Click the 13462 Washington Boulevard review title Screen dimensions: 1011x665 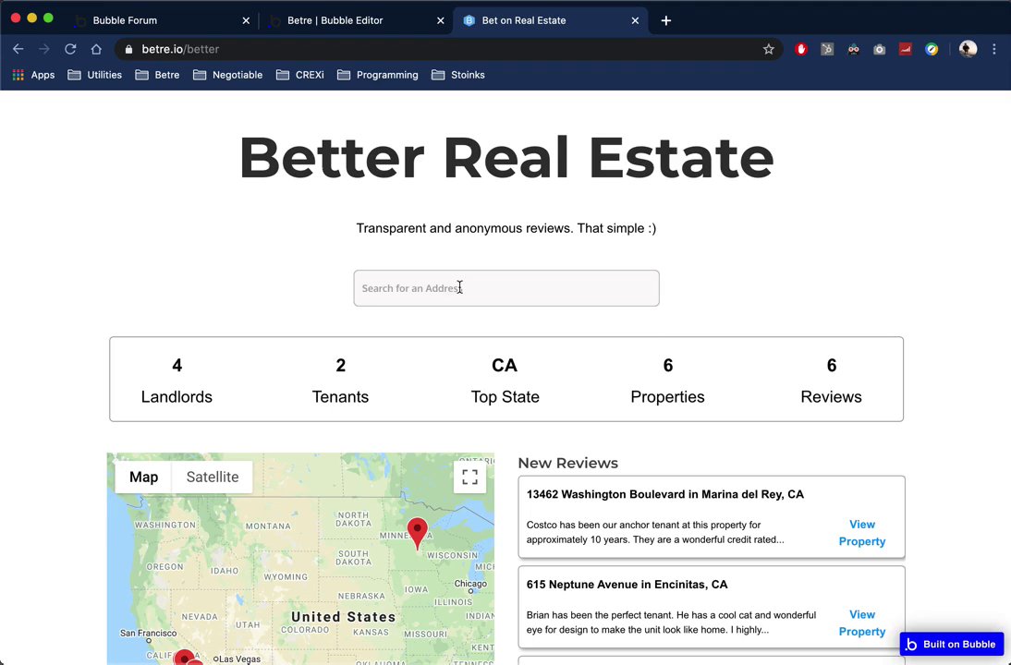point(664,494)
